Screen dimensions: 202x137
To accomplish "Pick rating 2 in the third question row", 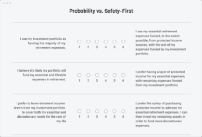I will 88,111.
